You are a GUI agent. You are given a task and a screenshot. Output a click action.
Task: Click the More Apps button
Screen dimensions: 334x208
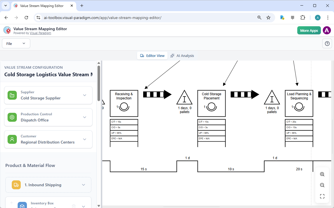pyautogui.click(x=309, y=30)
